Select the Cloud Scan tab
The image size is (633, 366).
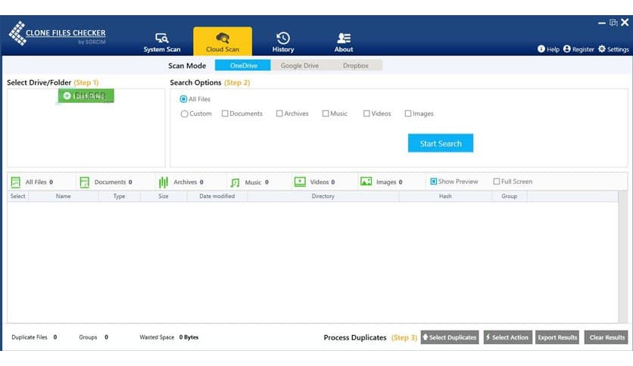(223, 42)
